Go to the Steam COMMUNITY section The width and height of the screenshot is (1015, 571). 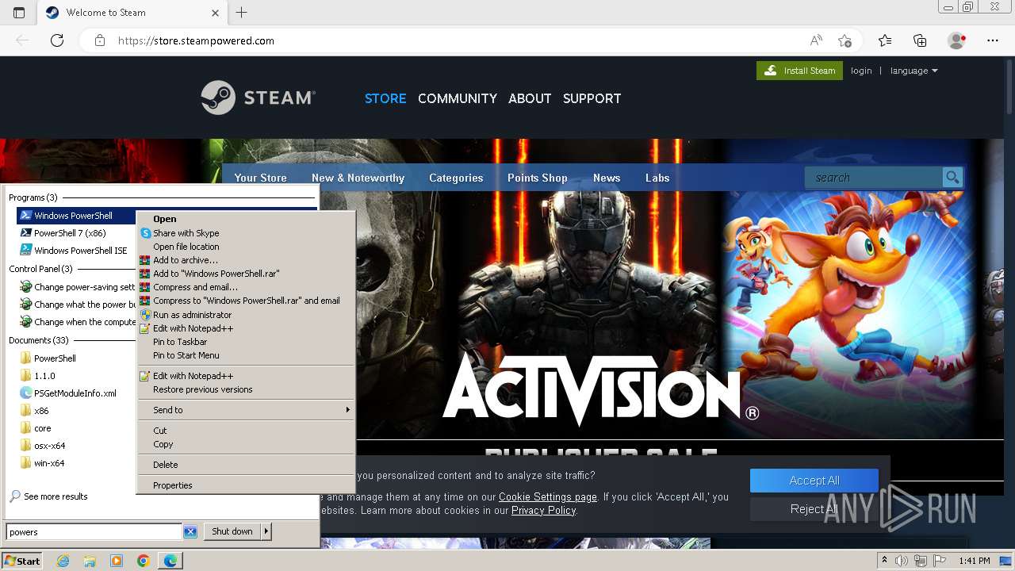(x=458, y=98)
